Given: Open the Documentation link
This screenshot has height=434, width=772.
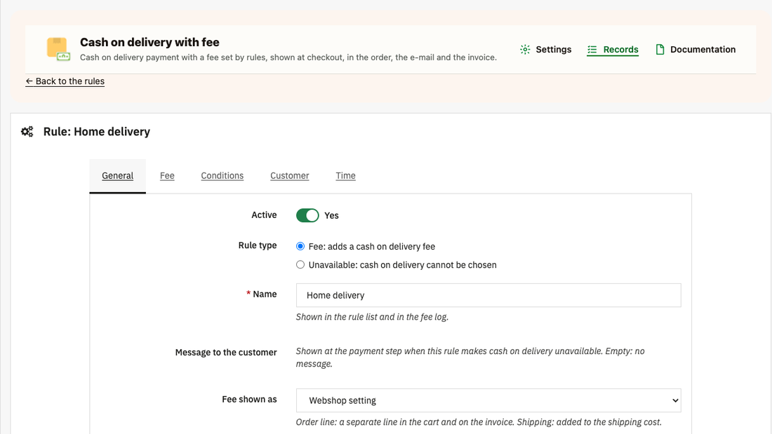Looking at the screenshot, I should pyautogui.click(x=696, y=49).
